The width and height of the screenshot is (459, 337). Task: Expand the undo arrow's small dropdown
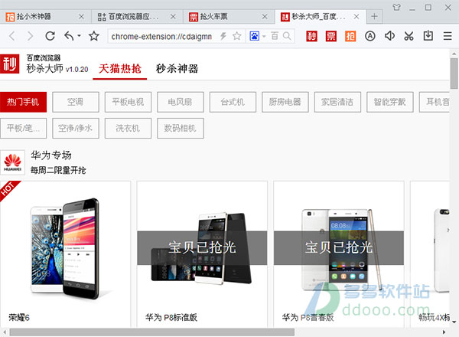(x=79, y=36)
